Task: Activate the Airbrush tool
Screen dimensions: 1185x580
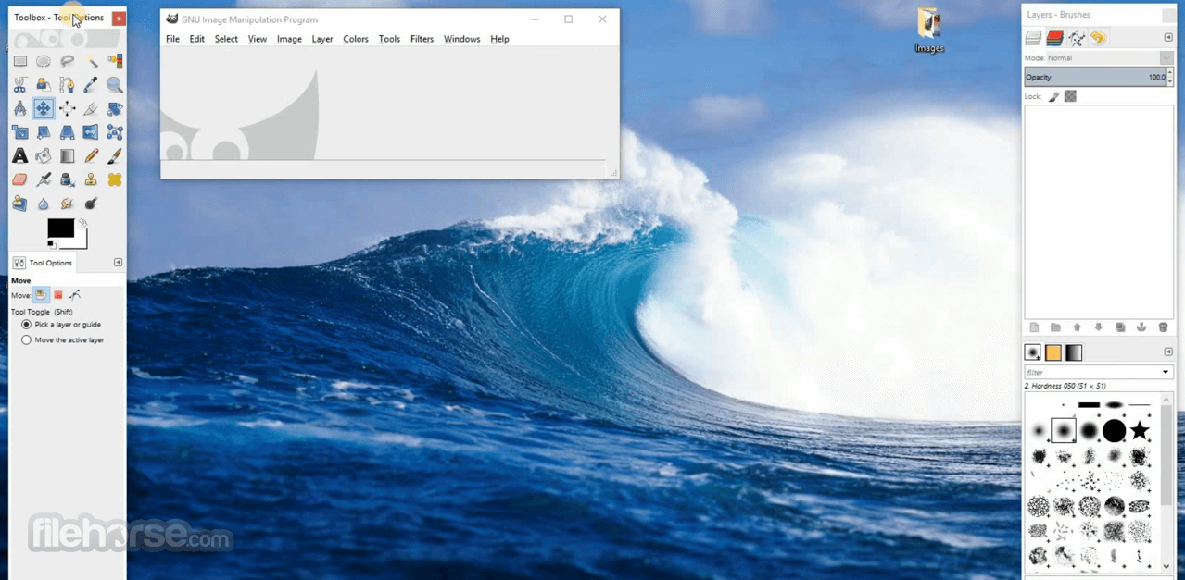Action: [x=44, y=179]
